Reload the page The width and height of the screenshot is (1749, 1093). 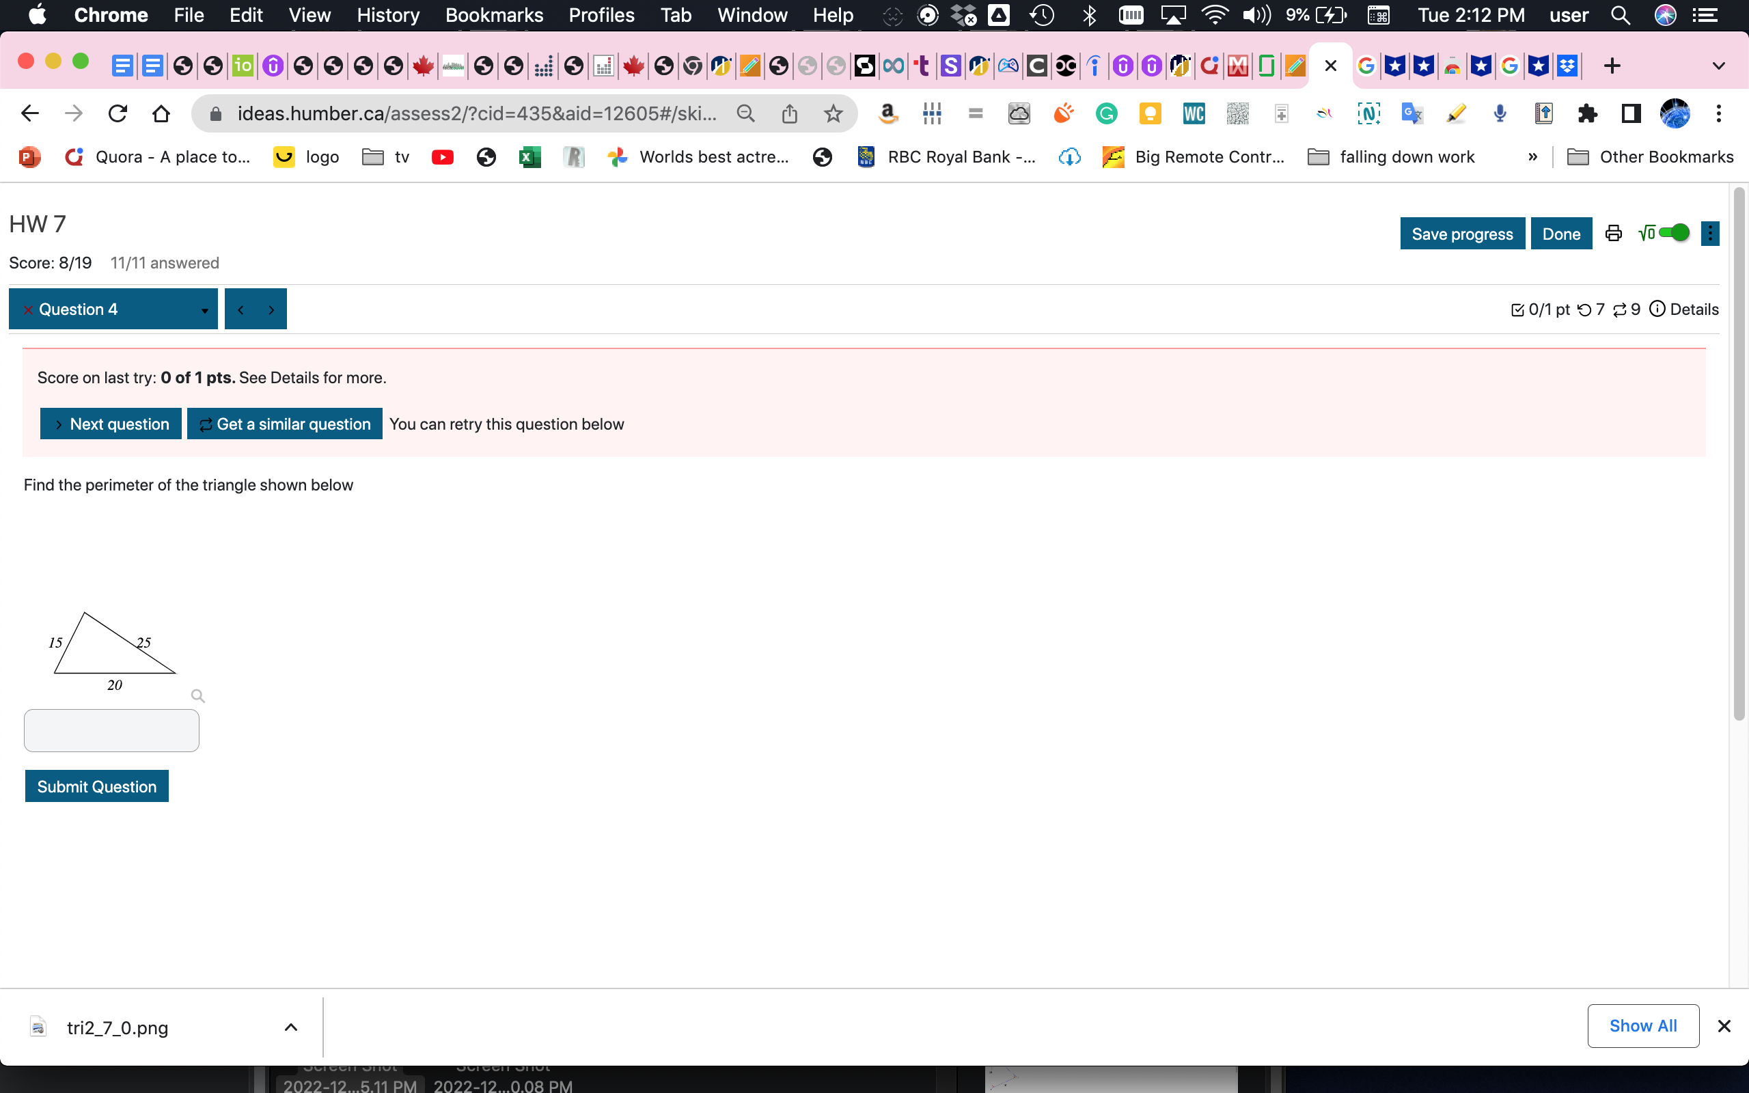(118, 113)
